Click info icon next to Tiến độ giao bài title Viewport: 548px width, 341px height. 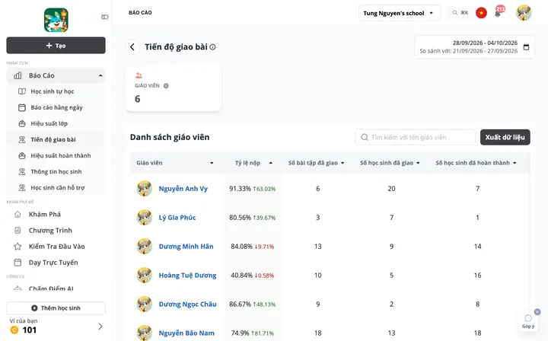coord(212,47)
